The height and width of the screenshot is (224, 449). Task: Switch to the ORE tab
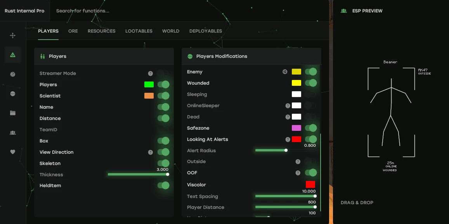click(73, 31)
